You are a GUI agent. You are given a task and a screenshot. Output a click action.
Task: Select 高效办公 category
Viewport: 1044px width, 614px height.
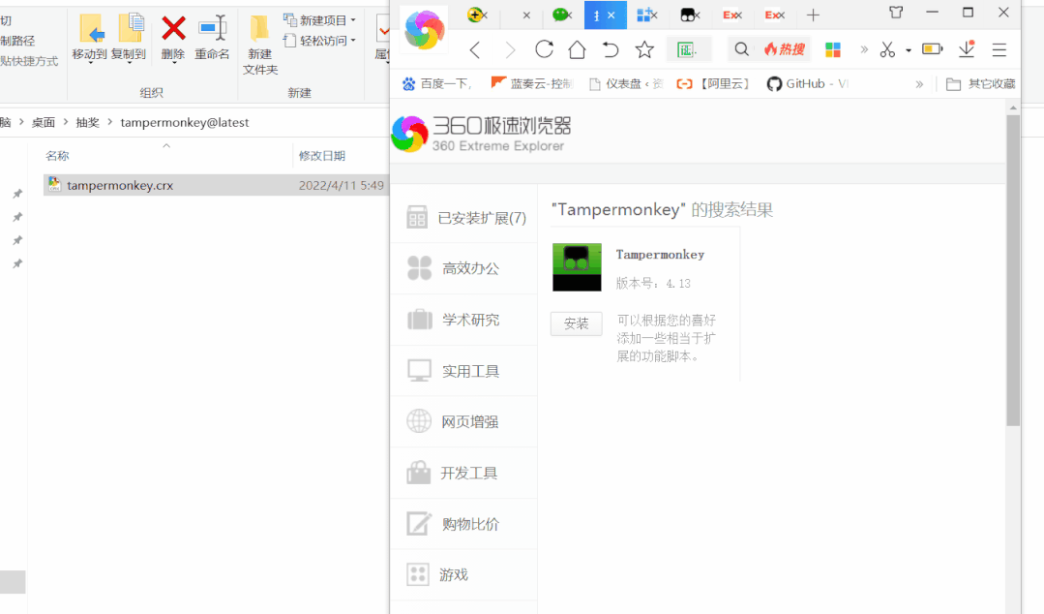[x=465, y=268]
